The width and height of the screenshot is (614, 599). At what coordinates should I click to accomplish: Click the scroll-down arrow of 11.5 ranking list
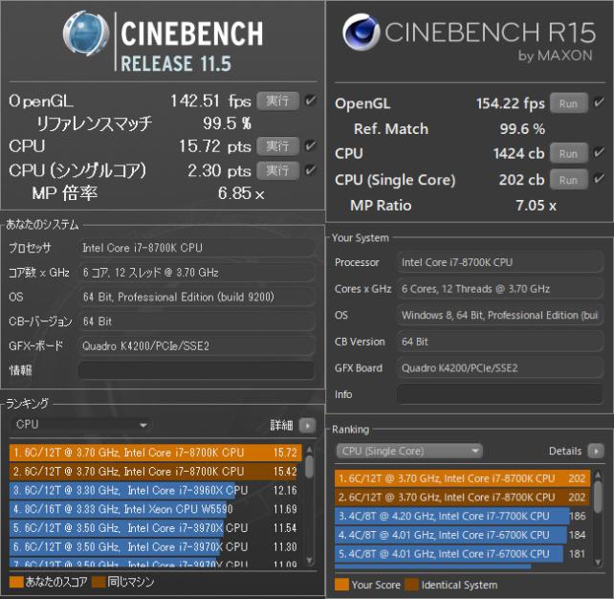coord(309,560)
